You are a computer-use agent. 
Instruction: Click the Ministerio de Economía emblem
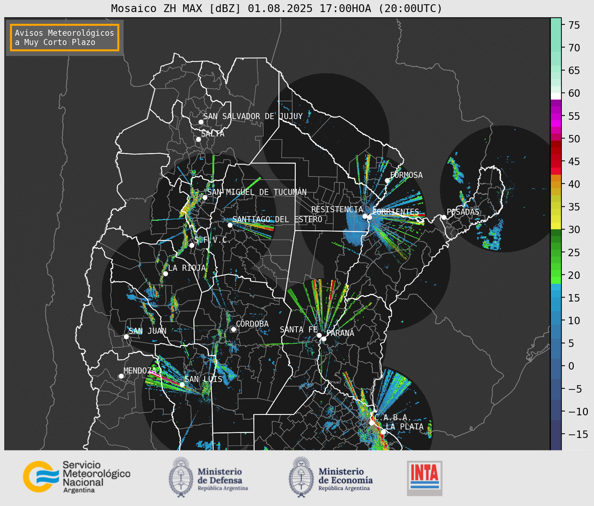pyautogui.click(x=301, y=477)
